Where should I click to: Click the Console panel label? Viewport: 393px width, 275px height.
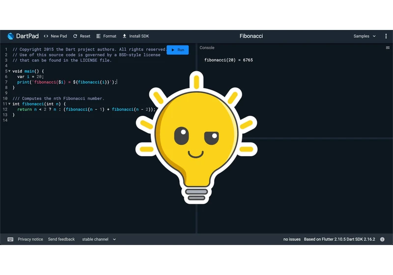207,48
